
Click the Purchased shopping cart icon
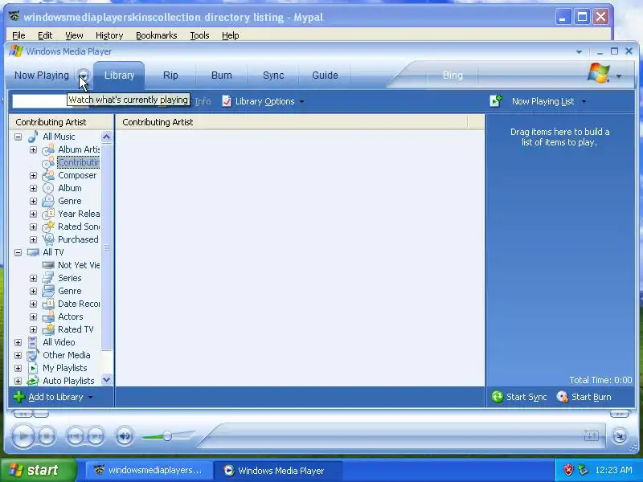48,239
